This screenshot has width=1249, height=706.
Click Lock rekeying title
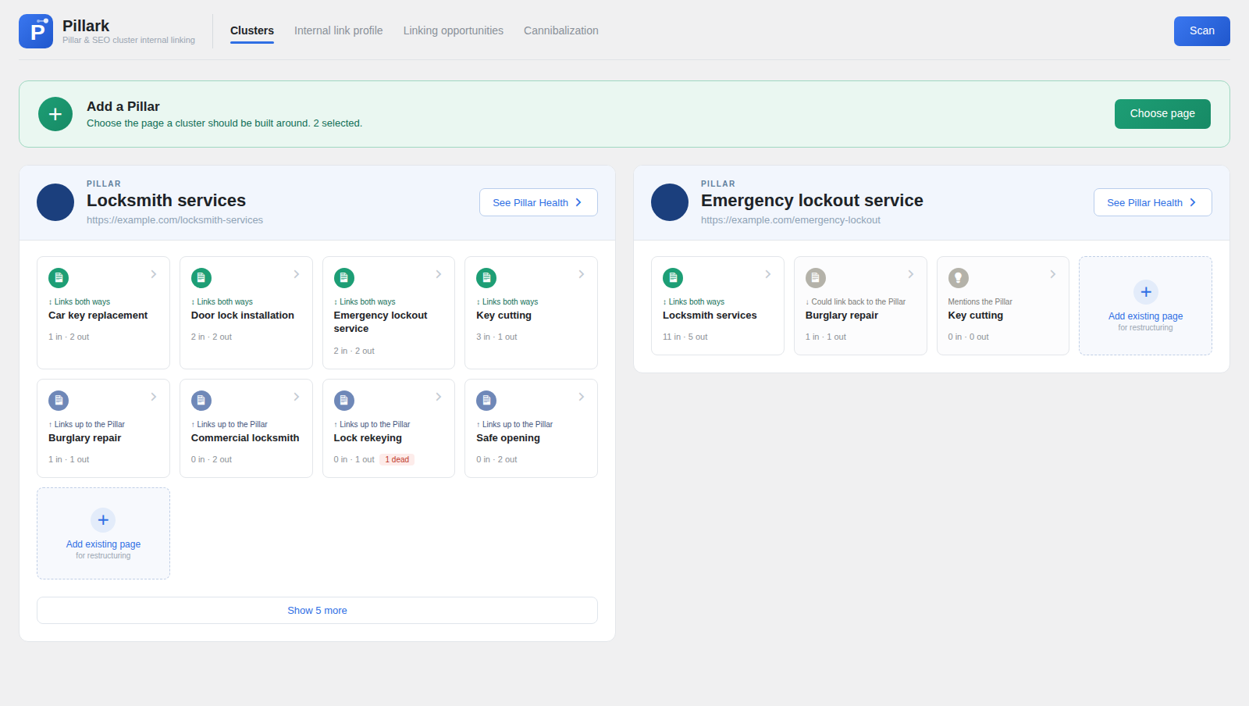[368, 438]
